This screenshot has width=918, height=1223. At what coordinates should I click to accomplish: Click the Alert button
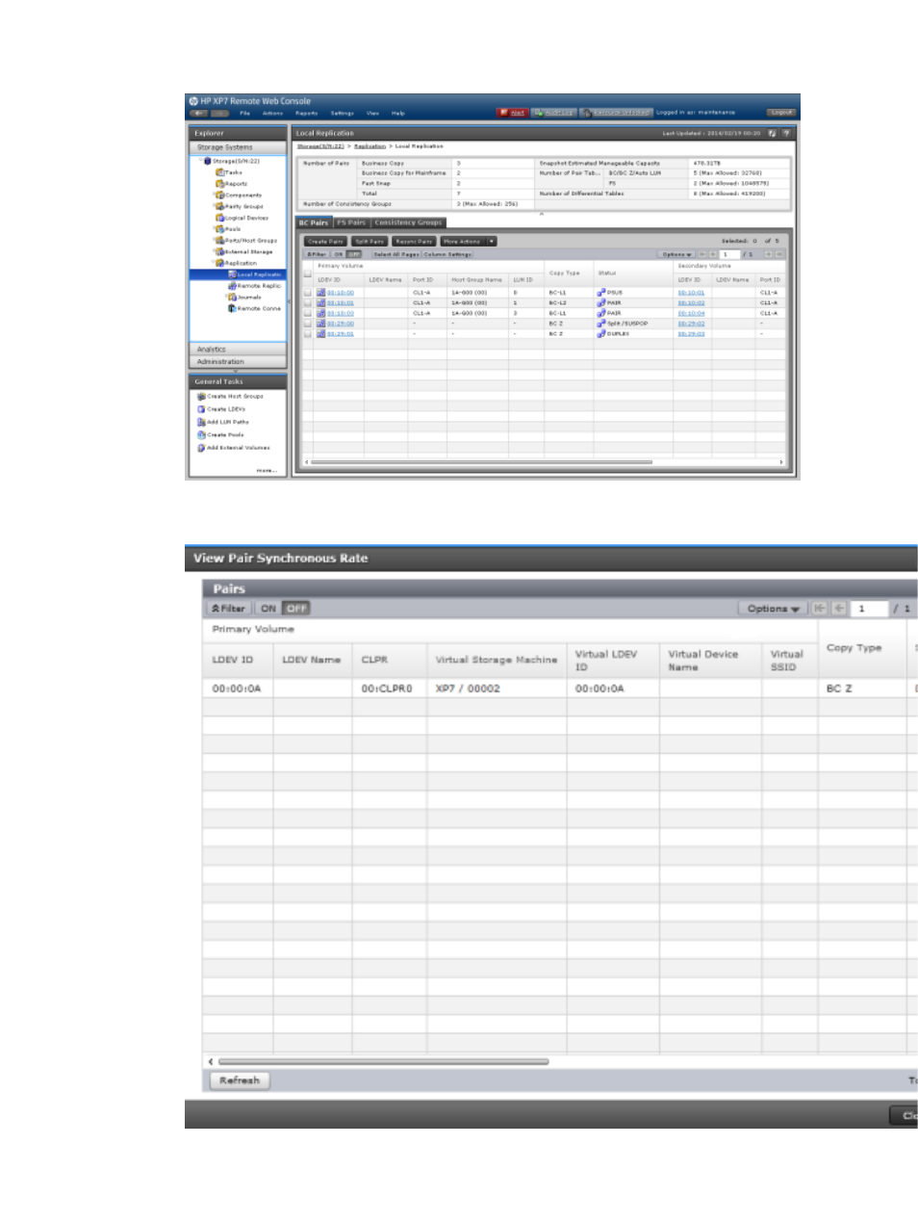tap(513, 113)
